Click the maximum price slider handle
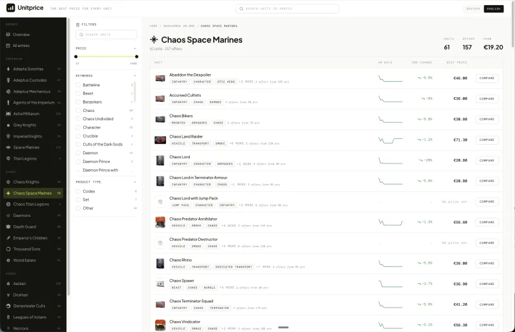 tap(136, 57)
